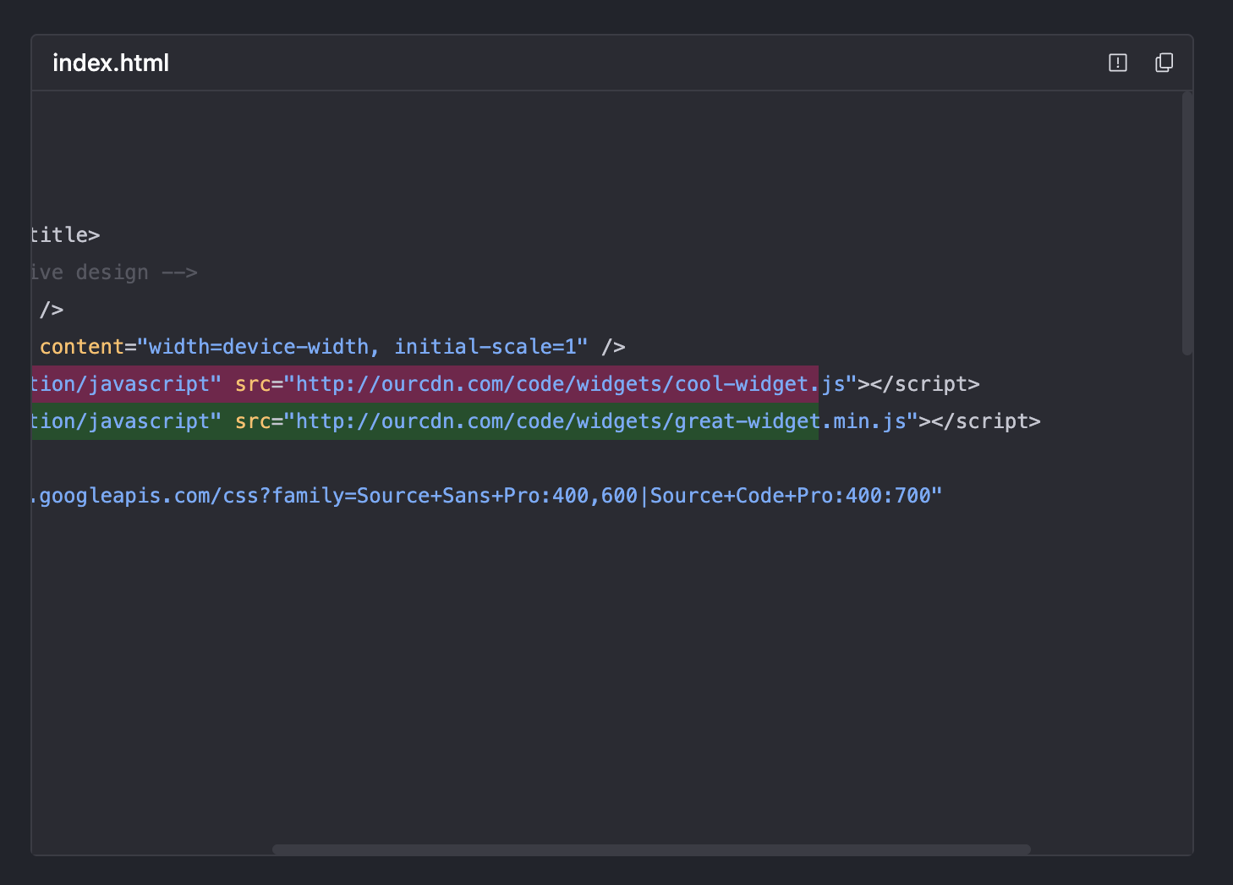
Task: Click the 'src' attribute in the red removed line
Action: (253, 384)
